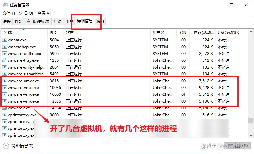Click PID value 5004

pos(54,40)
